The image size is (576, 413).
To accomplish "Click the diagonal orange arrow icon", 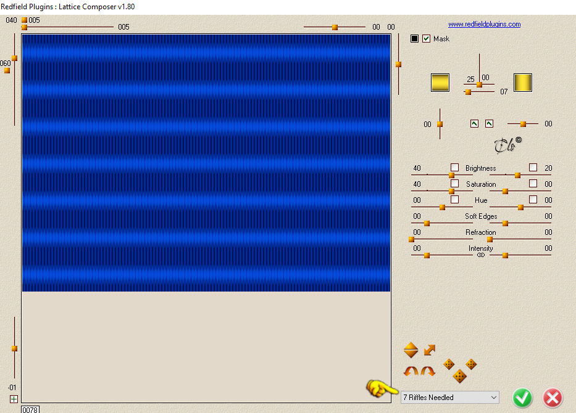I will point(430,350).
